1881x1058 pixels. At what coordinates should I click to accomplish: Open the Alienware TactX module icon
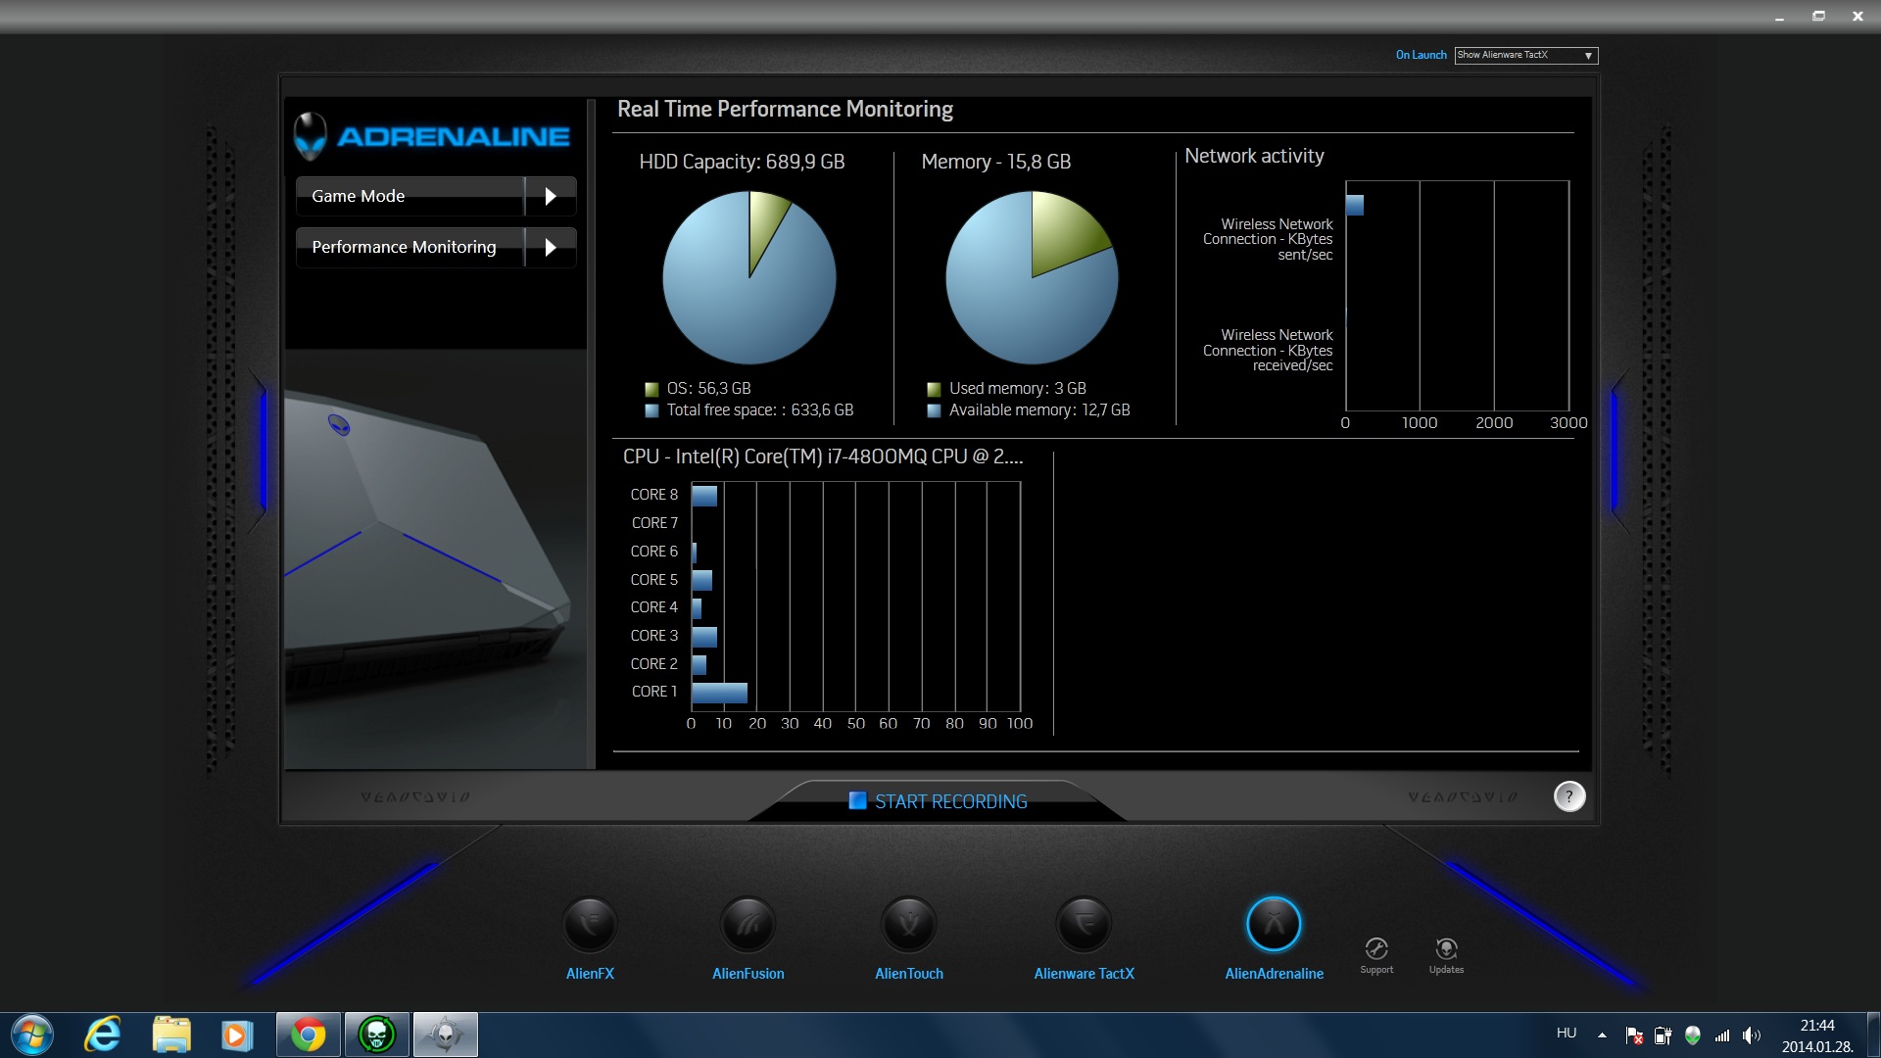click(x=1084, y=924)
